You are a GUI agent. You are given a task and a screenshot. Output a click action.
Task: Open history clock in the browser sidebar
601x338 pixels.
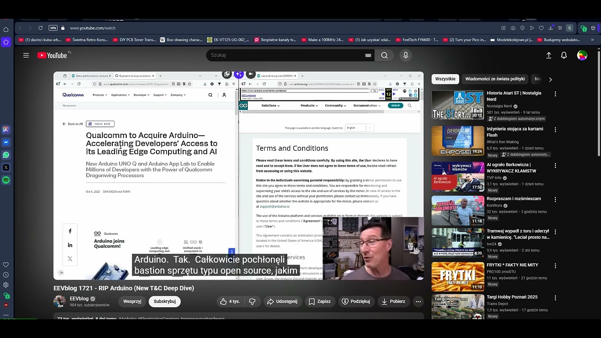(x=6, y=275)
